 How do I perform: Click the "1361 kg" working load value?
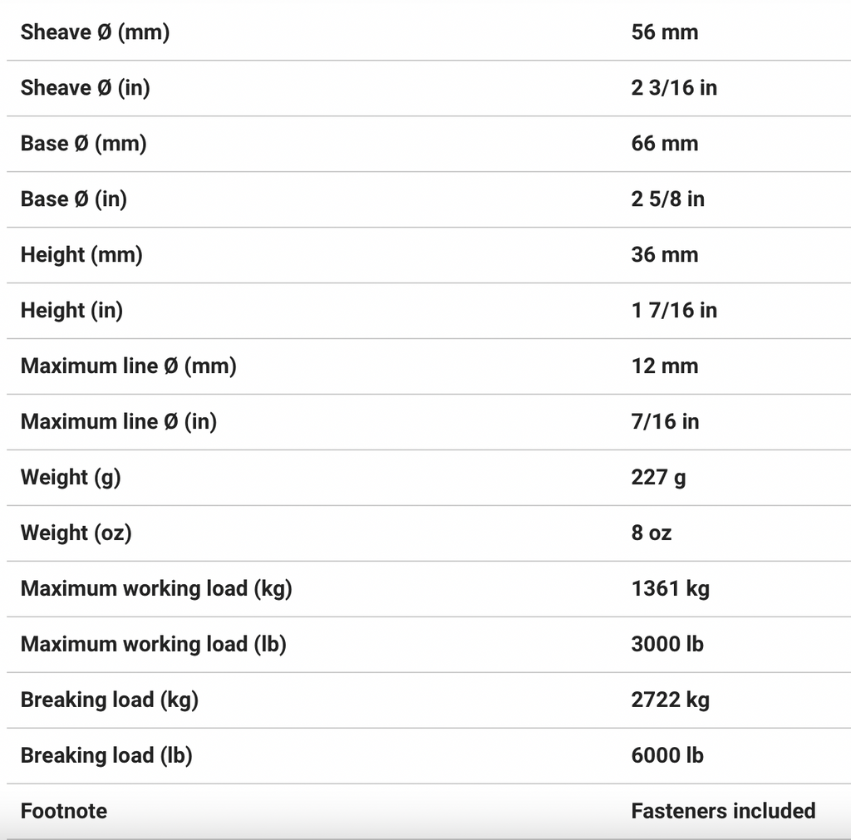point(670,589)
